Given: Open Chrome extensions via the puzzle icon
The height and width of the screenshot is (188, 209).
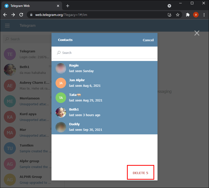Looking at the screenshot, I should click(x=188, y=15).
